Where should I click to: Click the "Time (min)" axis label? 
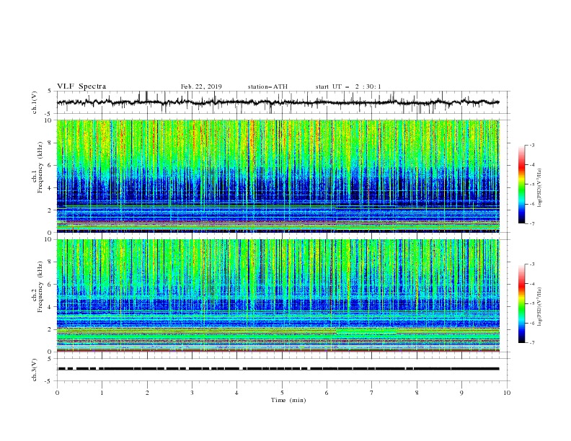288,400
